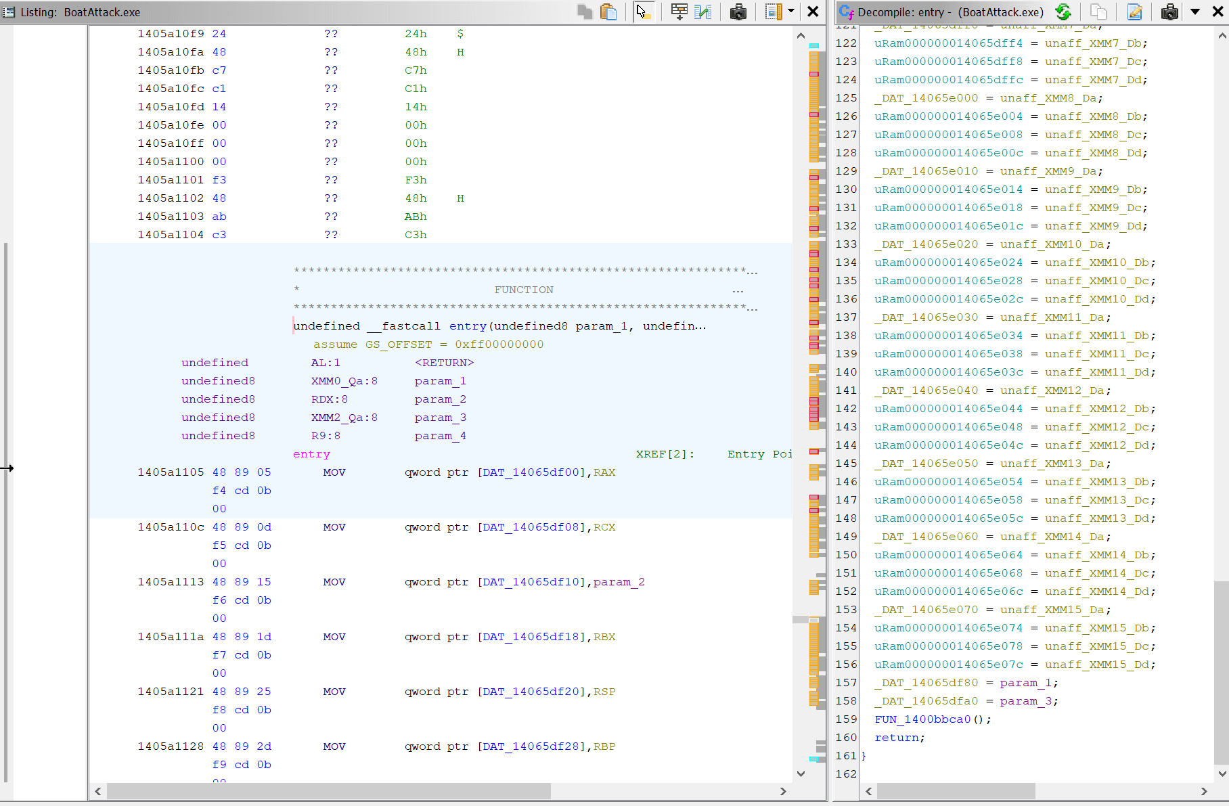Re-decompile with the green refresh icon

tap(1063, 12)
